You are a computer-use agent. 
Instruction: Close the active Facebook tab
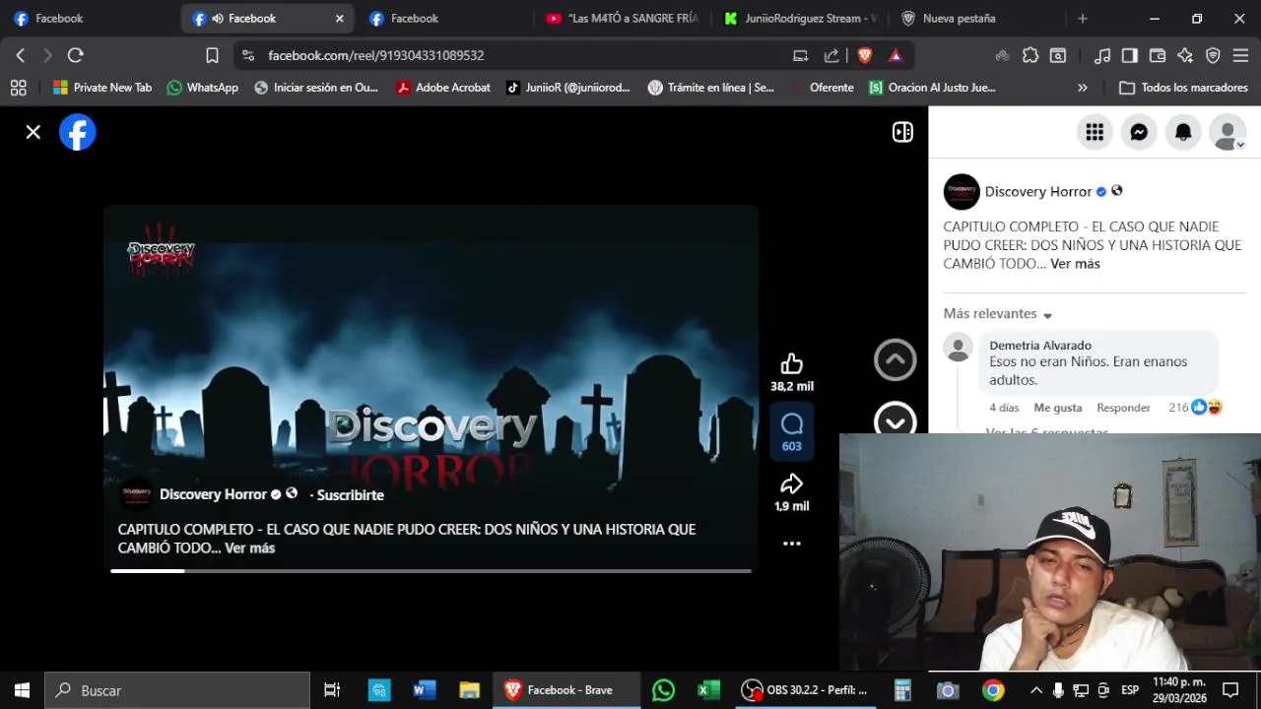[x=340, y=18]
